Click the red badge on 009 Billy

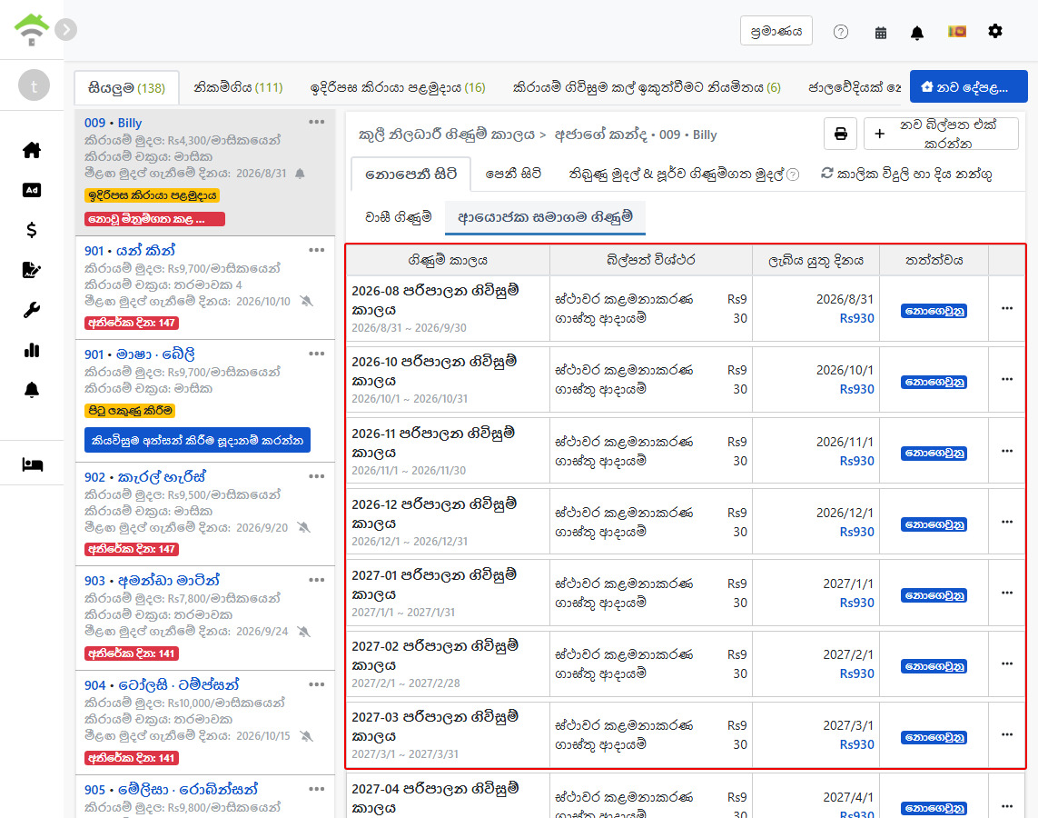click(x=155, y=218)
